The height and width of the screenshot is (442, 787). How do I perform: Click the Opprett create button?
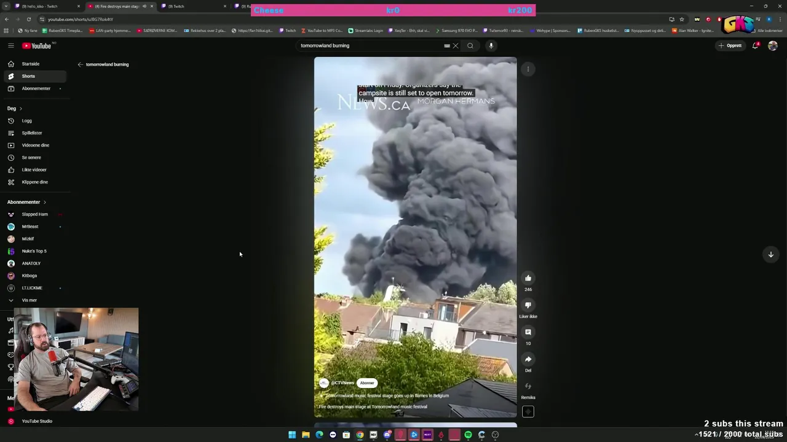coord(730,45)
